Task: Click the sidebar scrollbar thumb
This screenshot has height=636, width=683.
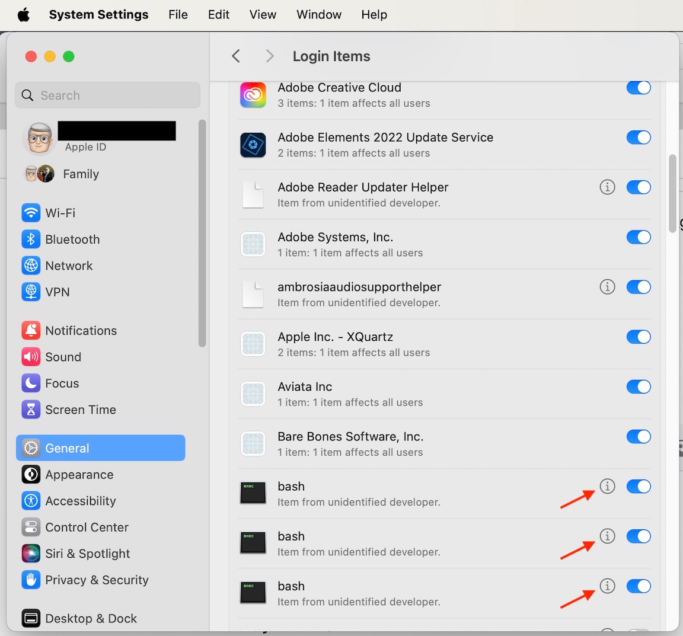Action: pos(202,233)
